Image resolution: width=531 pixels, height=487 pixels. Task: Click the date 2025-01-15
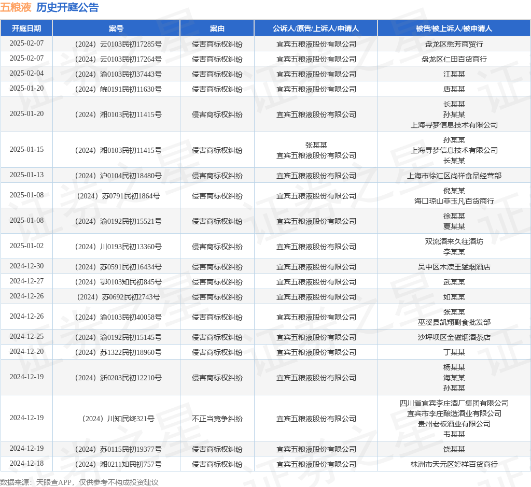pos(26,150)
